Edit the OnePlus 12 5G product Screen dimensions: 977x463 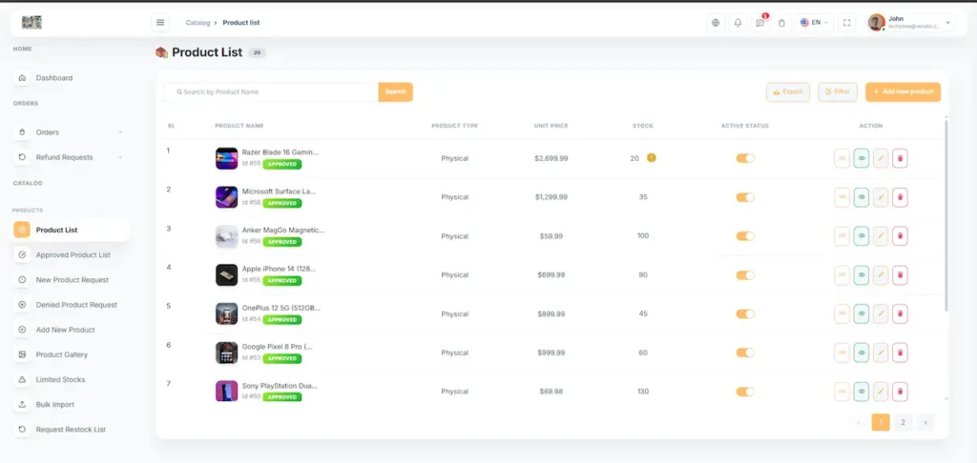click(x=881, y=313)
